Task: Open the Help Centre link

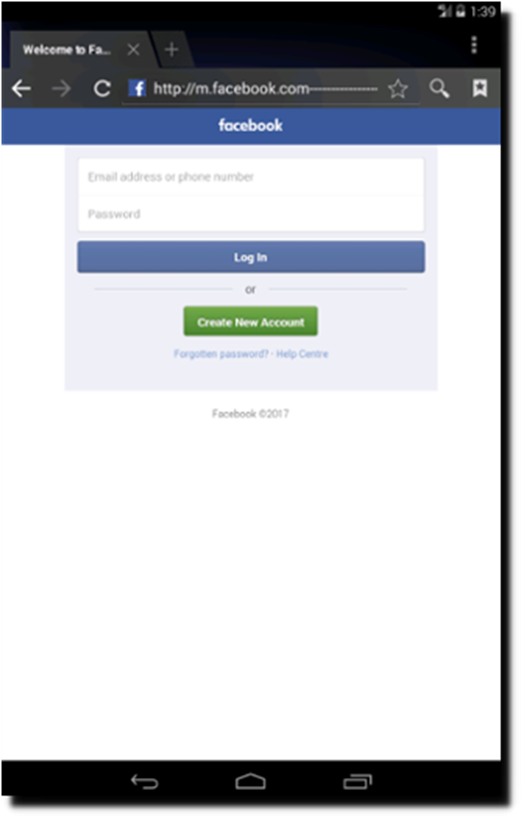Action: pyautogui.click(x=302, y=354)
